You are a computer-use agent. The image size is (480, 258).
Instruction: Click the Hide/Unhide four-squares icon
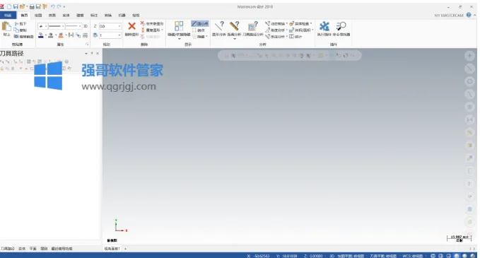coord(179,26)
